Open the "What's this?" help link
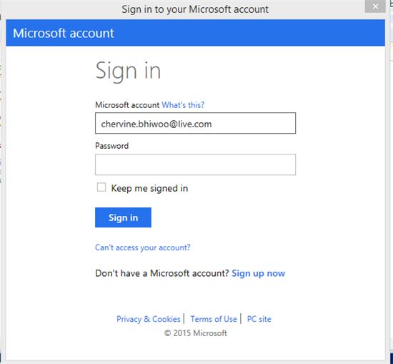Image resolution: width=393 pixels, height=364 pixels. (183, 105)
